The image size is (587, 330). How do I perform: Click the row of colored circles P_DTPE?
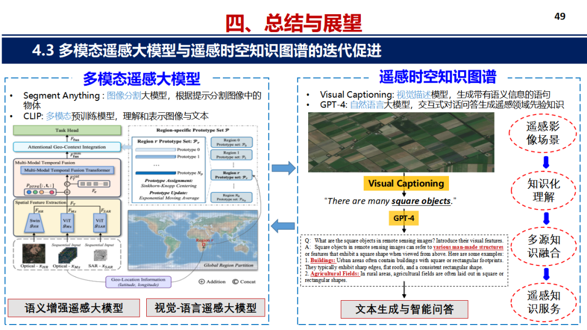tap(40, 192)
